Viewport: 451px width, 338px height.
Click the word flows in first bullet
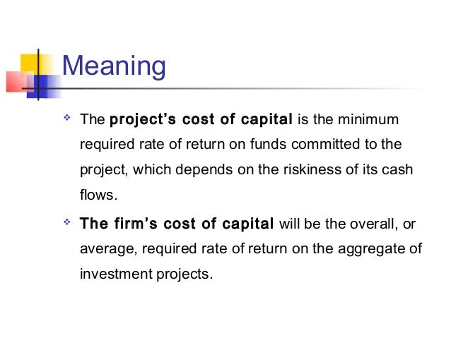96,195
